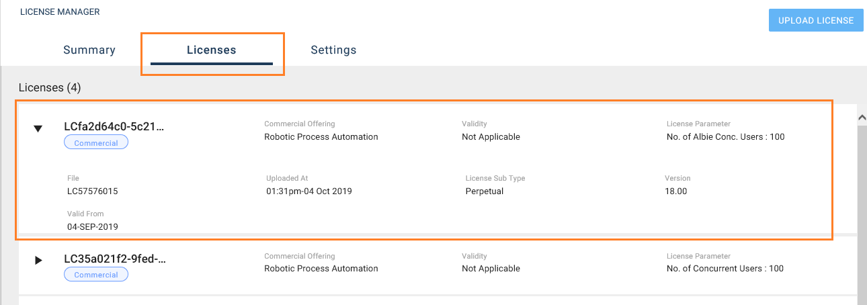Select the LC35a021f2-9fed license name
This screenshot has height=305, width=867.
coord(114,259)
